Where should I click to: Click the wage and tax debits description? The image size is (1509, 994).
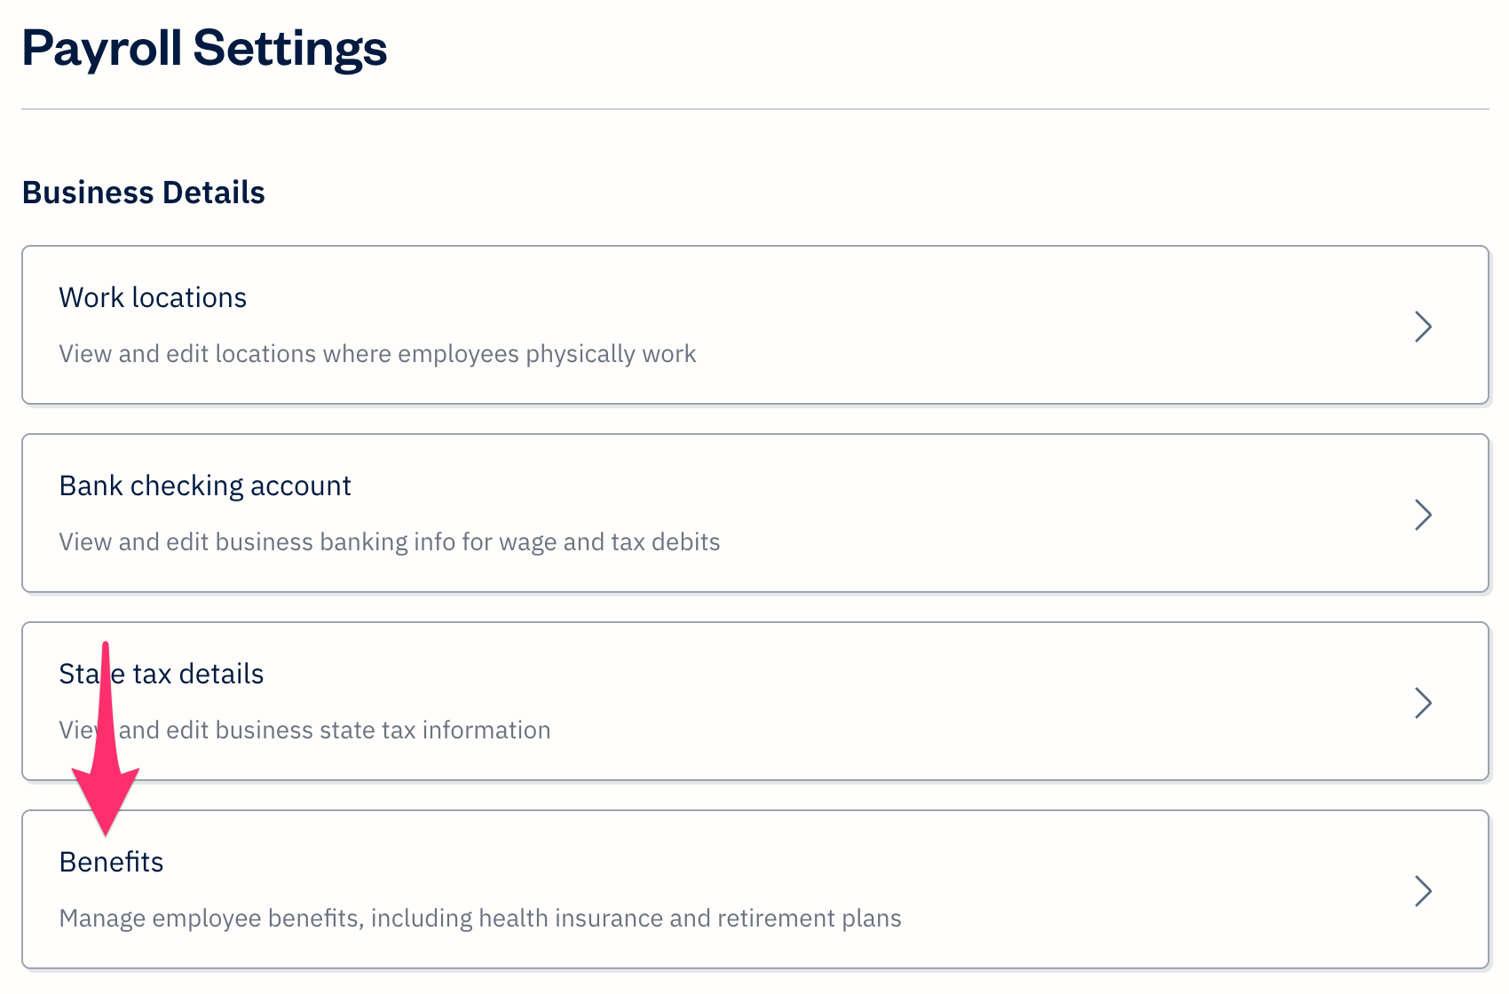click(x=389, y=541)
